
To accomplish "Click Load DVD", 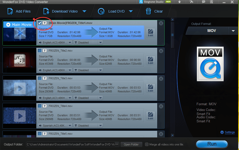I will [111, 11].
